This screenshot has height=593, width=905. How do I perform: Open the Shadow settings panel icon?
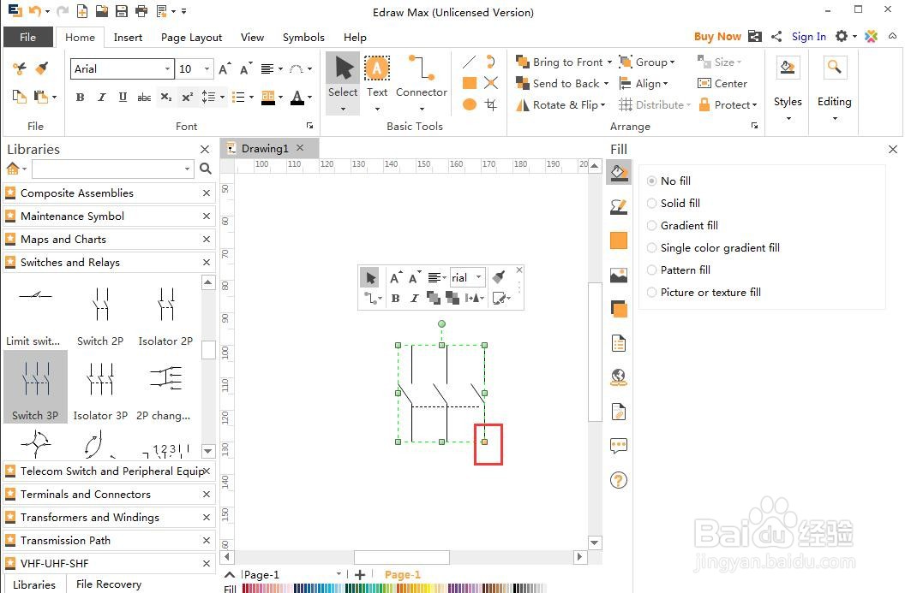[619, 310]
